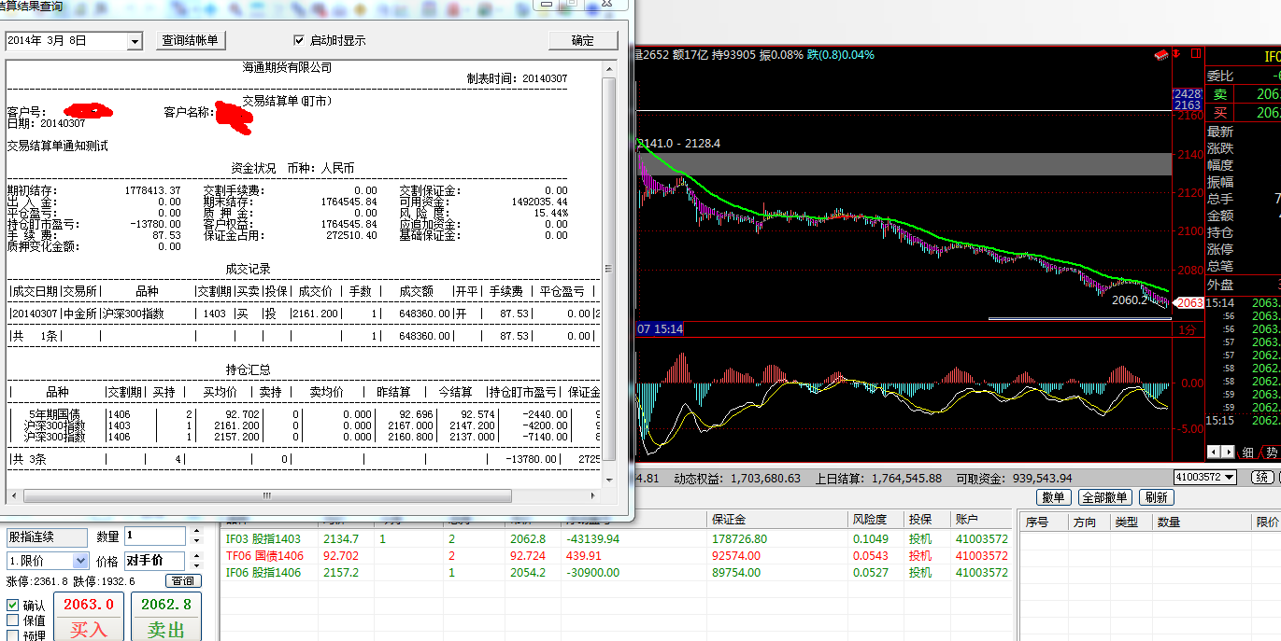Click the left scroll arrow under the tick list
Viewport: 1281px width, 641px height.
pos(1215,452)
